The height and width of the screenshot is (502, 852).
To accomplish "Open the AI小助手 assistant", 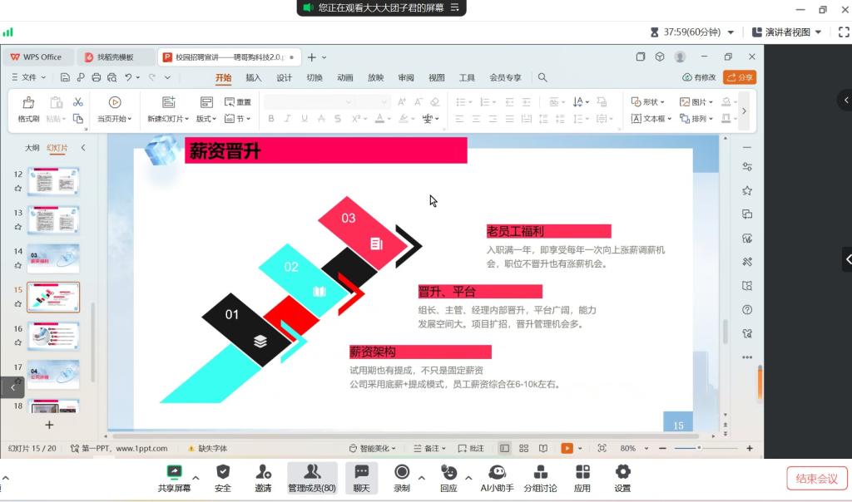I will coord(498,473).
